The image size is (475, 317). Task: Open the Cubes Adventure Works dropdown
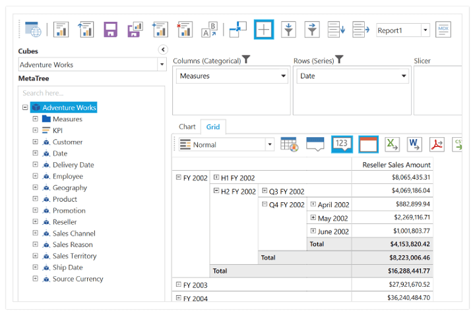(x=162, y=65)
